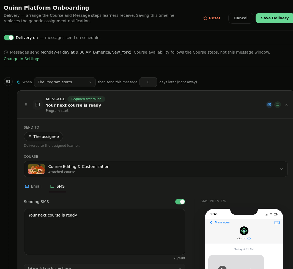Tap the info icon next to Quinn
Screen dimensions: 293x269
249,239
